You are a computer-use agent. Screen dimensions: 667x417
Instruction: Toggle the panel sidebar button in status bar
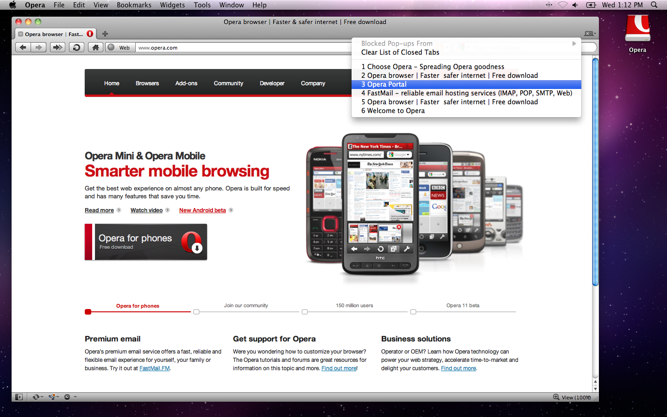(19, 397)
